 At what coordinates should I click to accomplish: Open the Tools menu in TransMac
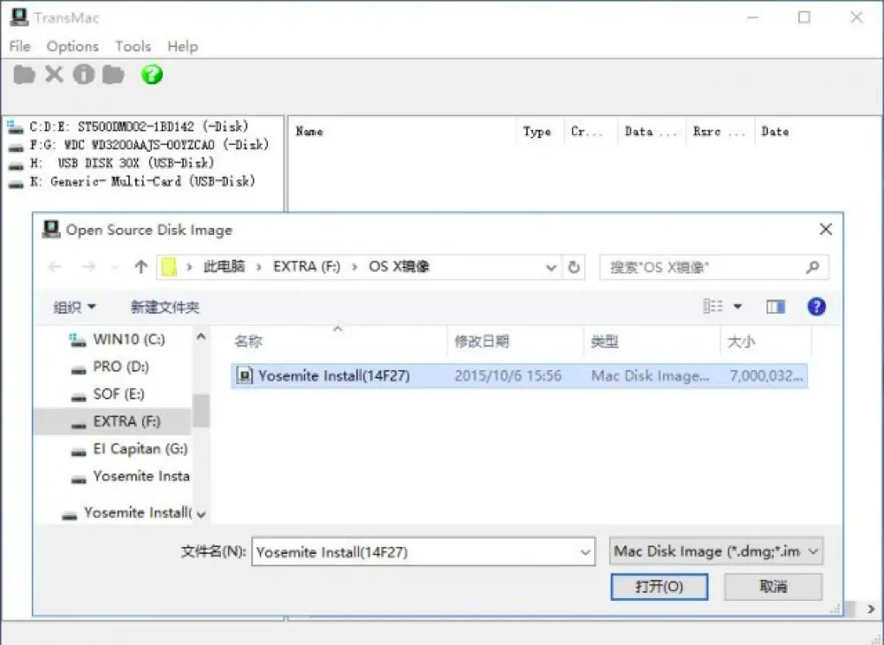pyautogui.click(x=133, y=46)
